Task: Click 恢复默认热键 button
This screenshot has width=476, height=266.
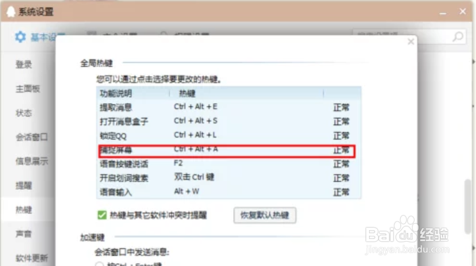Action: pos(265,215)
